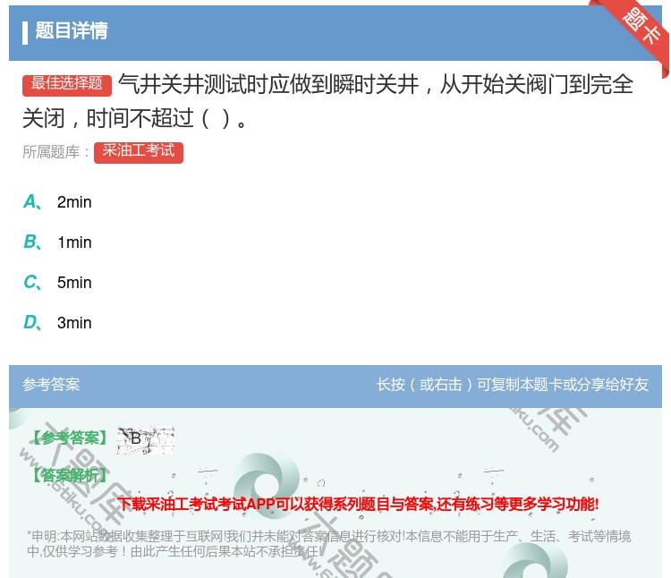Choose answer D 3min

tap(58, 323)
